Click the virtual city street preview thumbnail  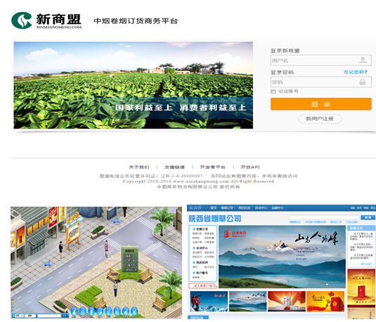96,263
